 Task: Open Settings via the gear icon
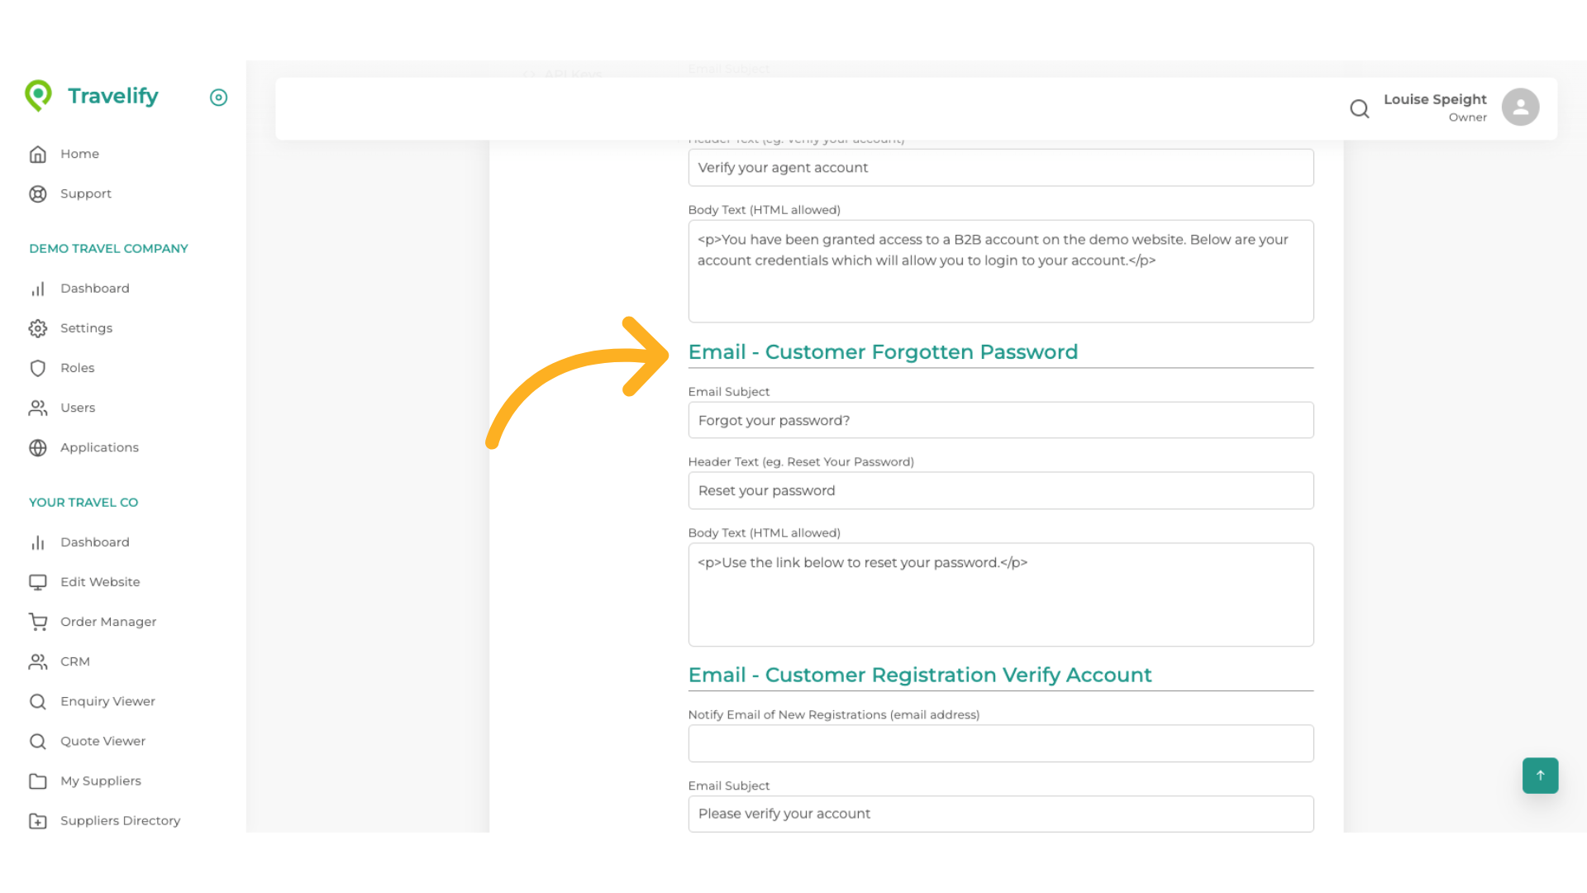click(x=38, y=328)
